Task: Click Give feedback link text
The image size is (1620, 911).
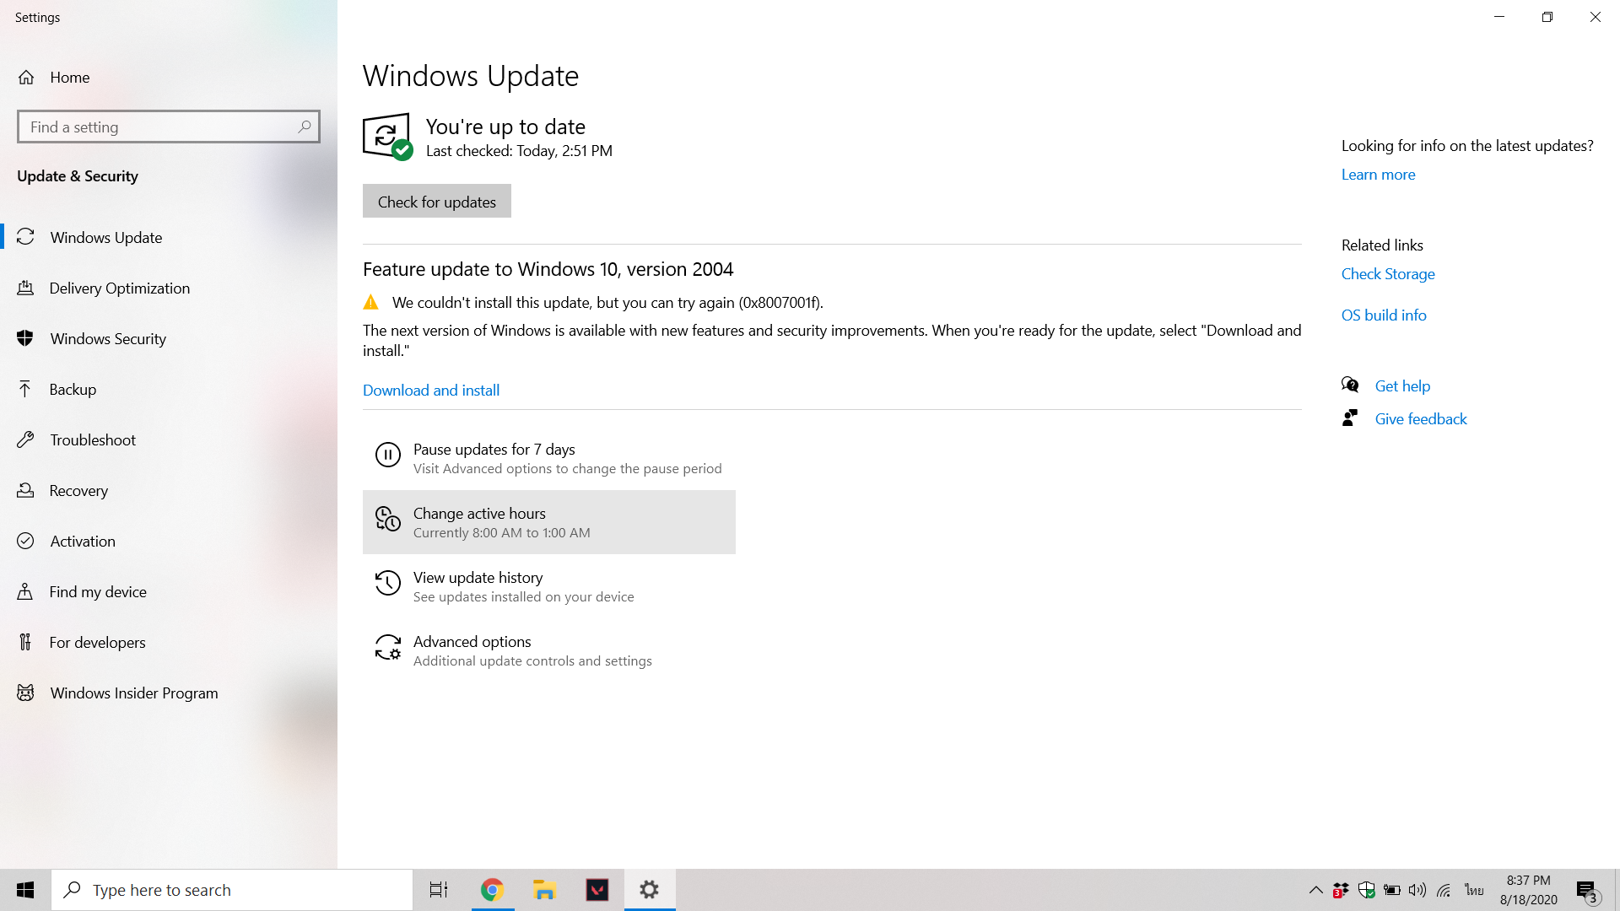Action: pos(1421,418)
